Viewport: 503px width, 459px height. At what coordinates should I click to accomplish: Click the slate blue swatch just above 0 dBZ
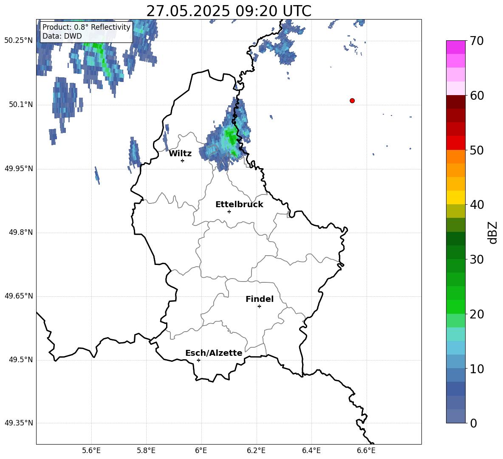(x=455, y=416)
